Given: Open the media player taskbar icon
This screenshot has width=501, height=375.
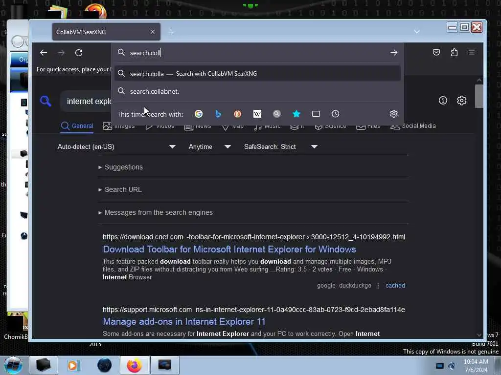Looking at the screenshot, I should coord(73,365).
